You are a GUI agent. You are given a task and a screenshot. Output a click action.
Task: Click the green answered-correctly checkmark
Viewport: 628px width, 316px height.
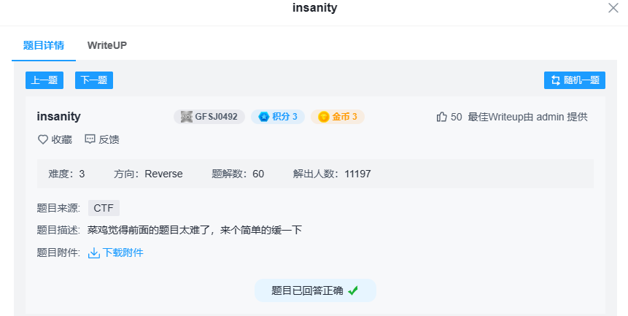(x=353, y=290)
